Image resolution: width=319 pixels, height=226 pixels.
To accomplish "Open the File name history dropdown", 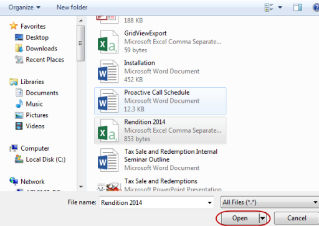I will pos(210,202).
